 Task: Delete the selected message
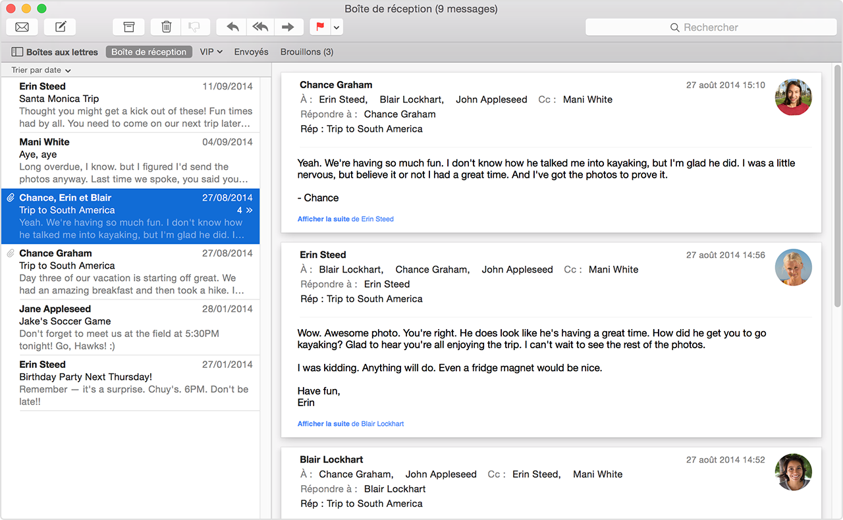click(165, 27)
